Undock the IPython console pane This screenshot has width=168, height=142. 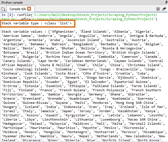click(x=167, y=2)
